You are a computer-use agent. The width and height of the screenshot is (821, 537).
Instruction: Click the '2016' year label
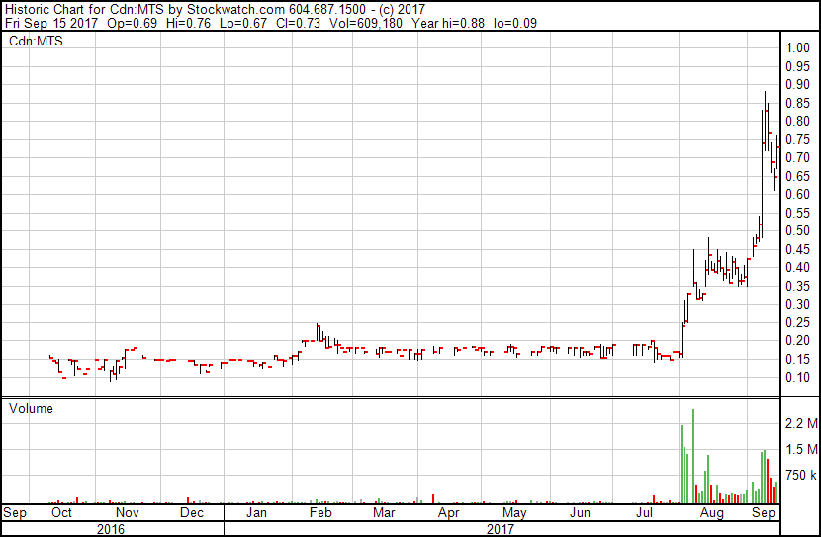111,529
